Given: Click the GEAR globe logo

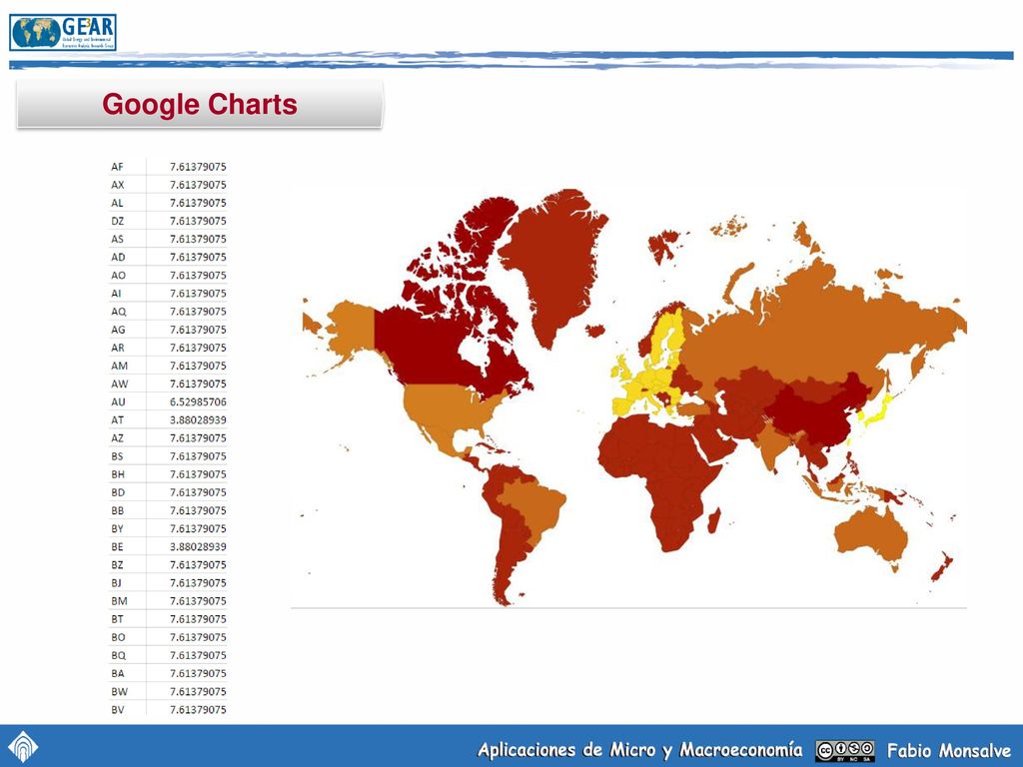Looking at the screenshot, I should coord(63,33).
